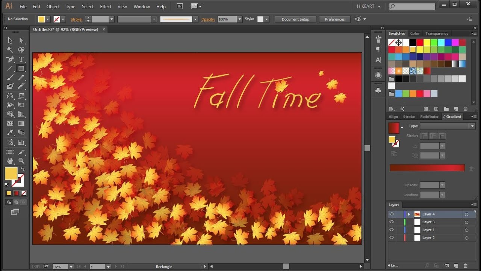481x271 pixels.
Task: Select the Eyedropper tool
Action: click(10, 133)
